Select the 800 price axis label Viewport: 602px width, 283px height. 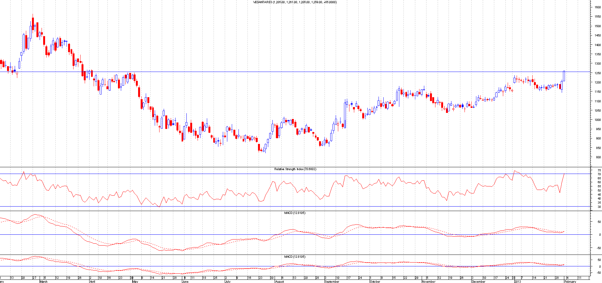597,157
